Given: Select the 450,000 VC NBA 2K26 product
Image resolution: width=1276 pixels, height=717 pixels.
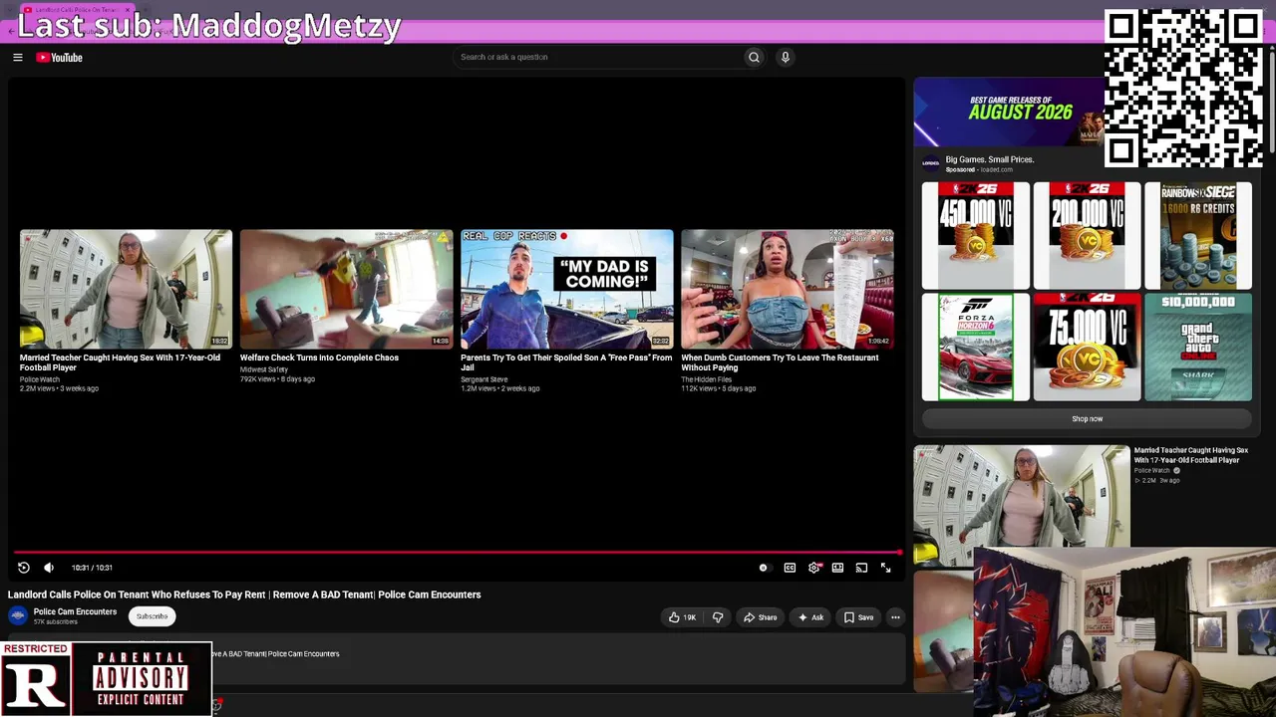Looking at the screenshot, I should (x=976, y=235).
